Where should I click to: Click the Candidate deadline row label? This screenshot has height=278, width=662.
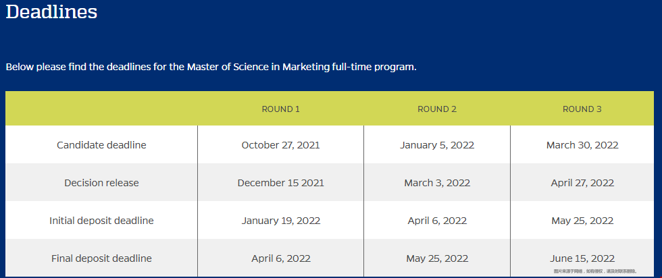(x=101, y=145)
